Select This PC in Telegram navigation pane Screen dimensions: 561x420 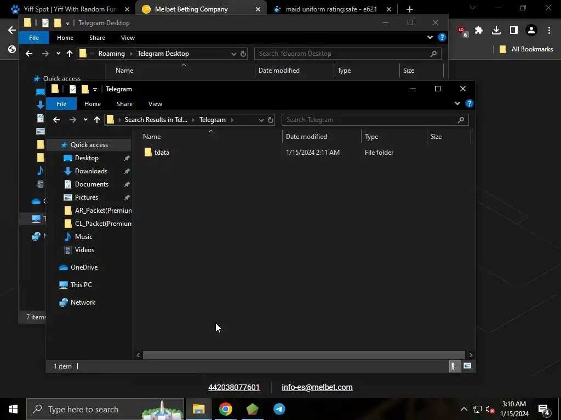(81, 284)
